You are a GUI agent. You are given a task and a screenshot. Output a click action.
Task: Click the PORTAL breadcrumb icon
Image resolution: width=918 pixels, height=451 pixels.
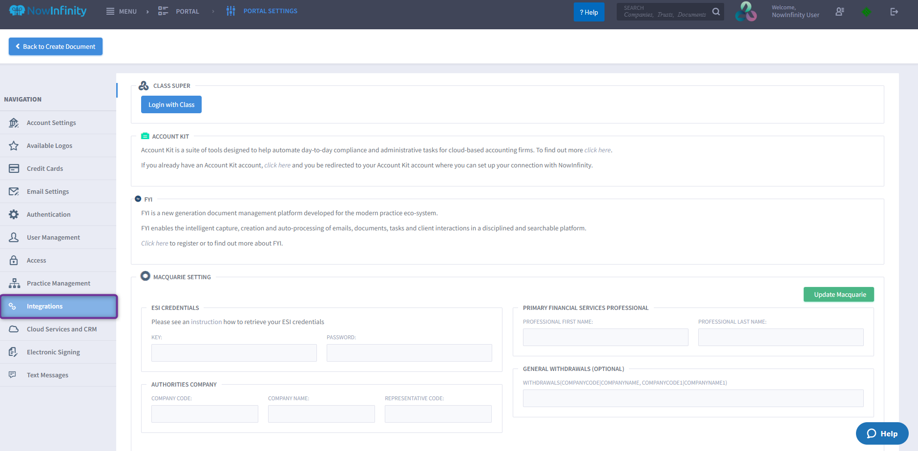pyautogui.click(x=163, y=11)
